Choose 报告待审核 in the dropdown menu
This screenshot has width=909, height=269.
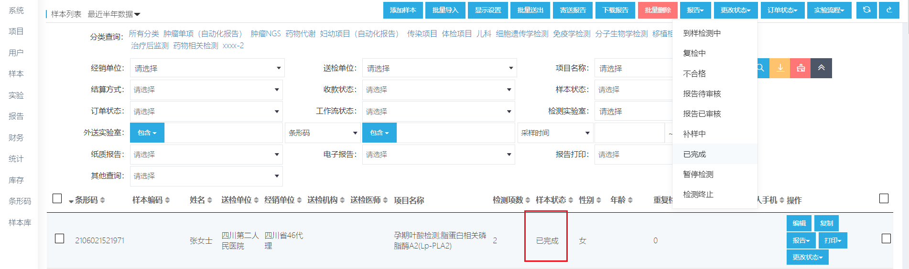[x=702, y=94]
